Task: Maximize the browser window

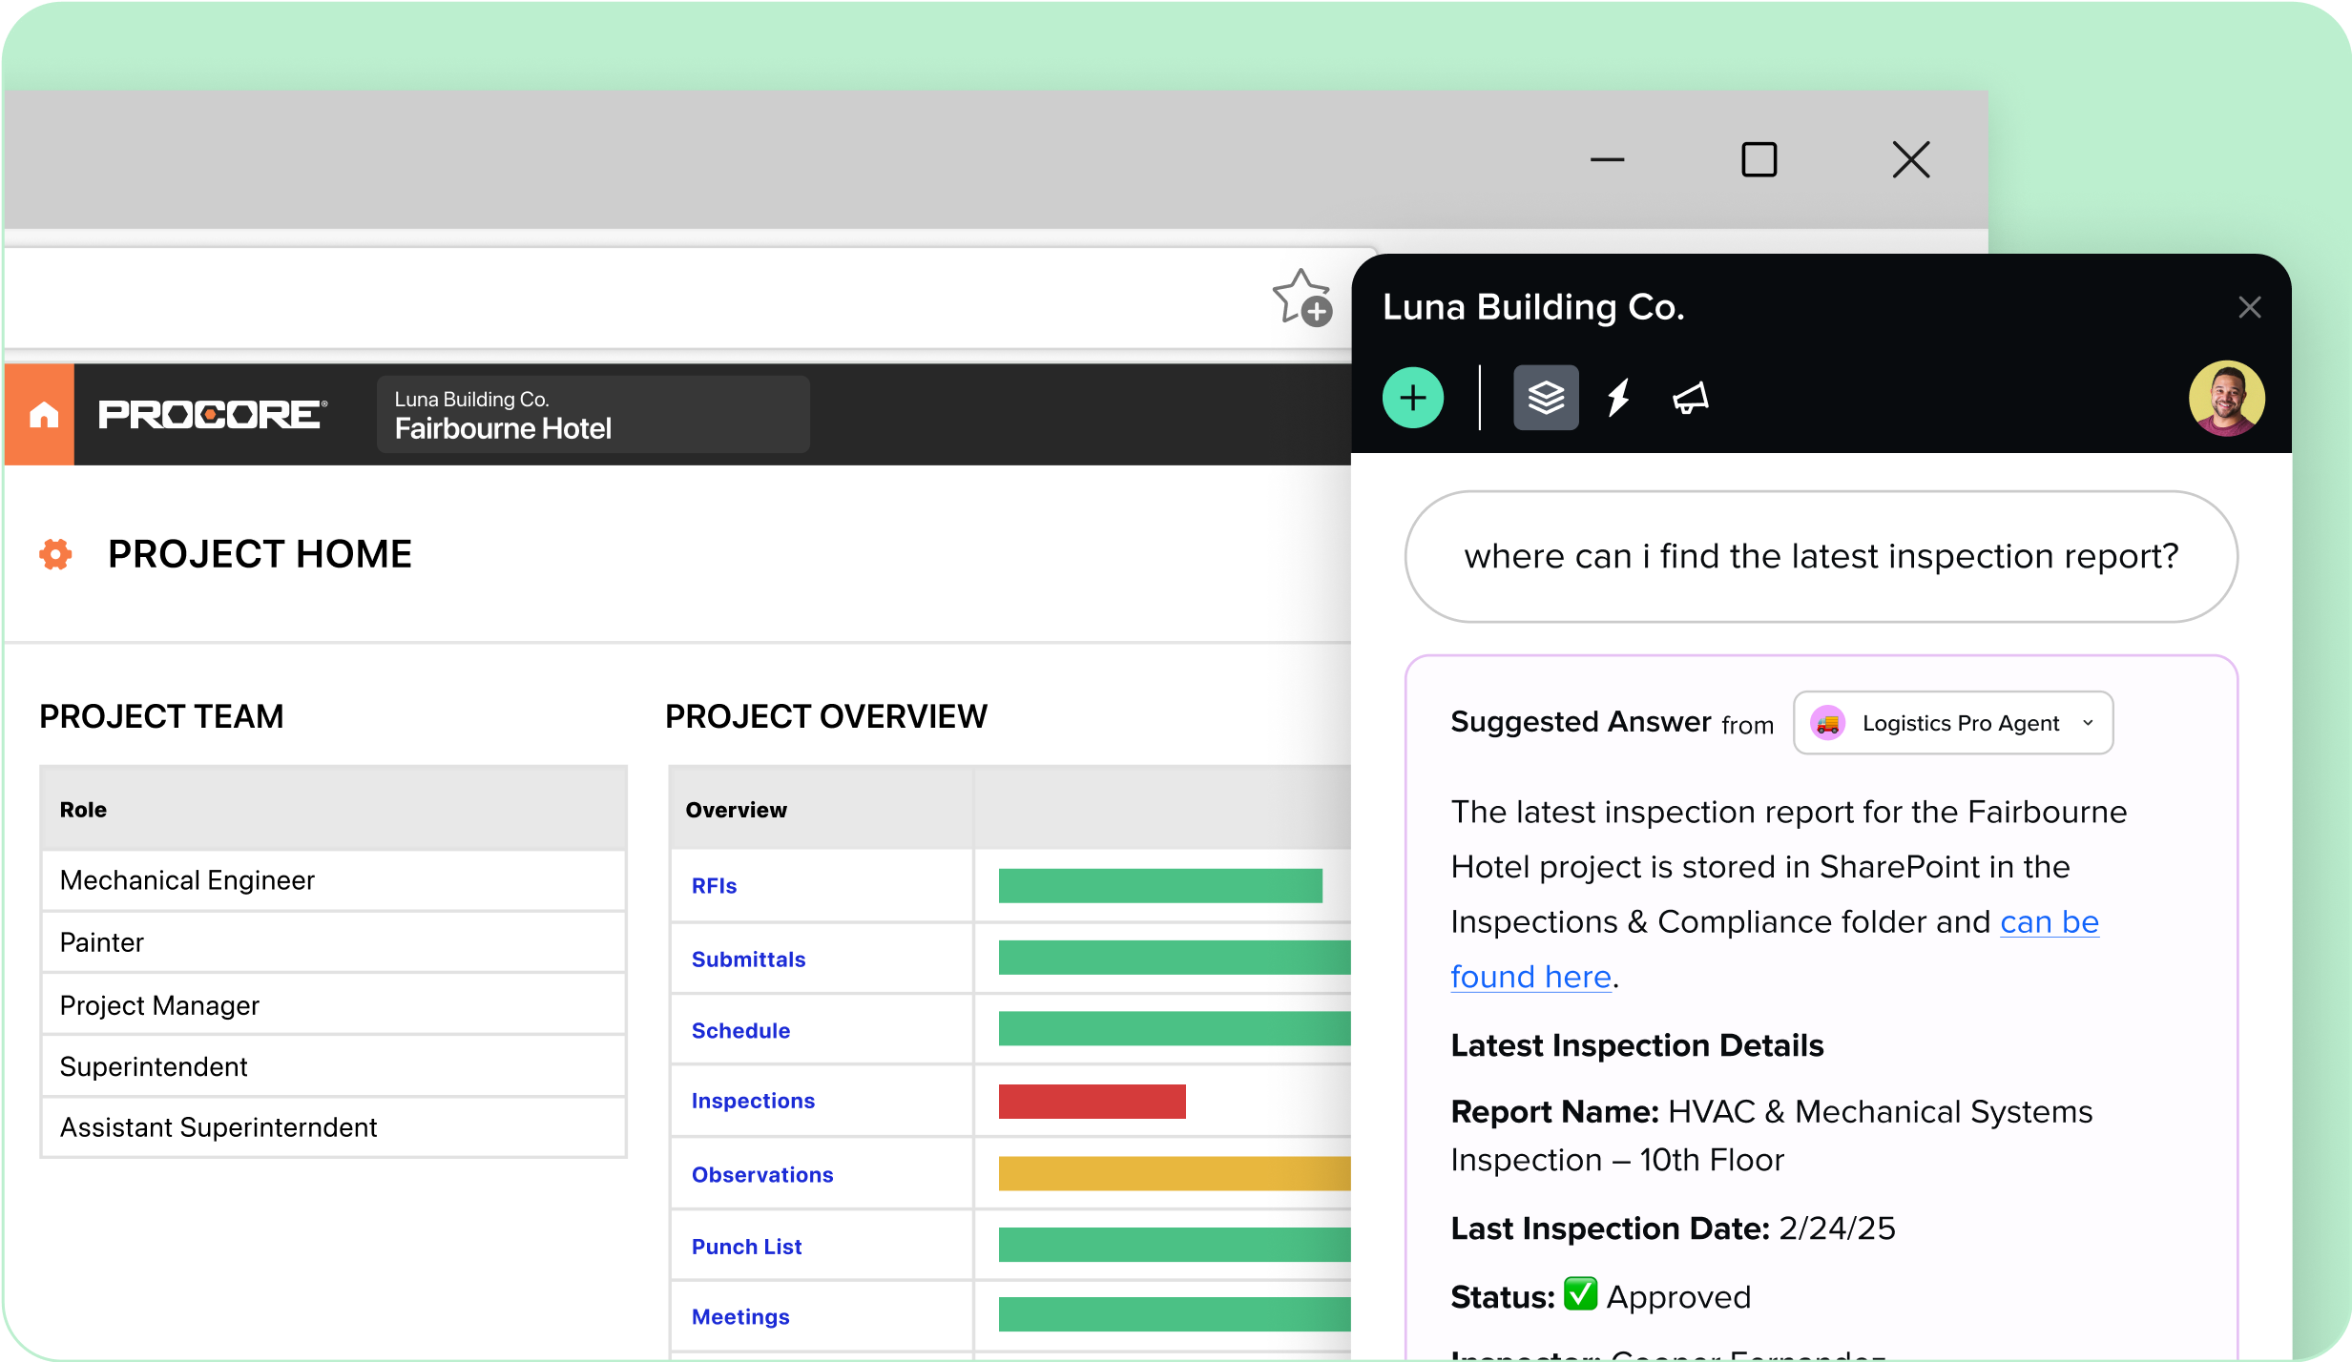Action: pyautogui.click(x=1759, y=160)
